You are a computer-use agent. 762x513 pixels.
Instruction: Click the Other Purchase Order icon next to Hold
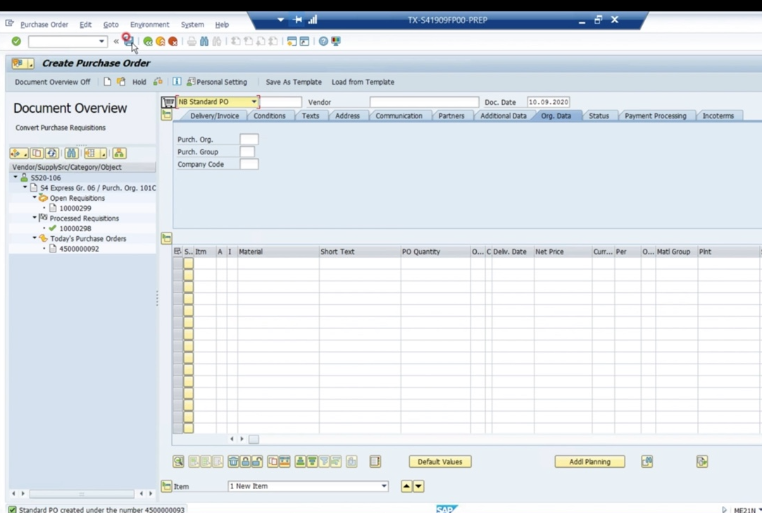[x=120, y=82]
